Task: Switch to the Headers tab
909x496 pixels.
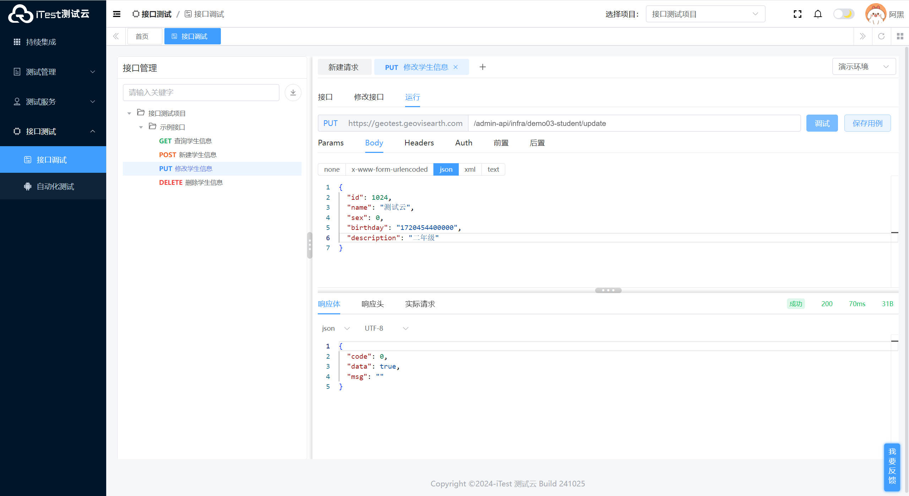Action: coord(419,143)
